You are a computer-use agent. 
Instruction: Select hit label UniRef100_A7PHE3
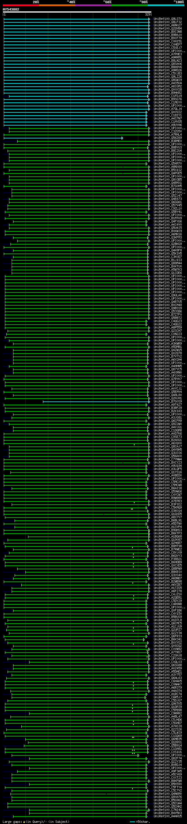(x=168, y=54)
